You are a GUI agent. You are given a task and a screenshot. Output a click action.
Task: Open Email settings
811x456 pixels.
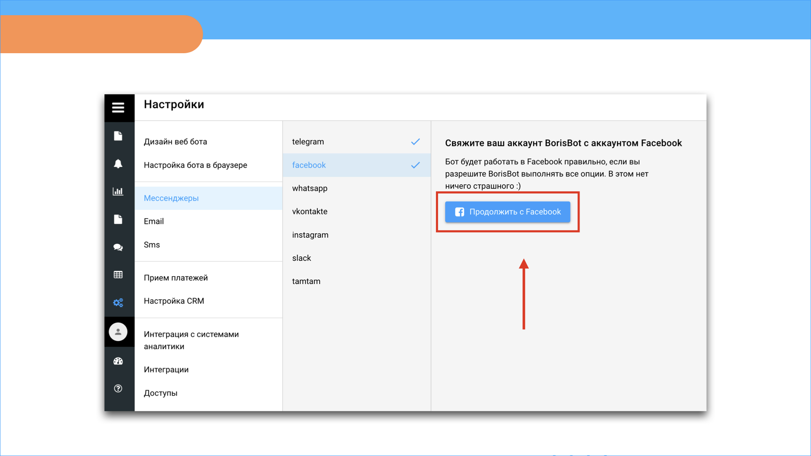coord(209,221)
